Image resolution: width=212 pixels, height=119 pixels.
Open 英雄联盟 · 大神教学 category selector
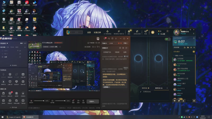50,47
